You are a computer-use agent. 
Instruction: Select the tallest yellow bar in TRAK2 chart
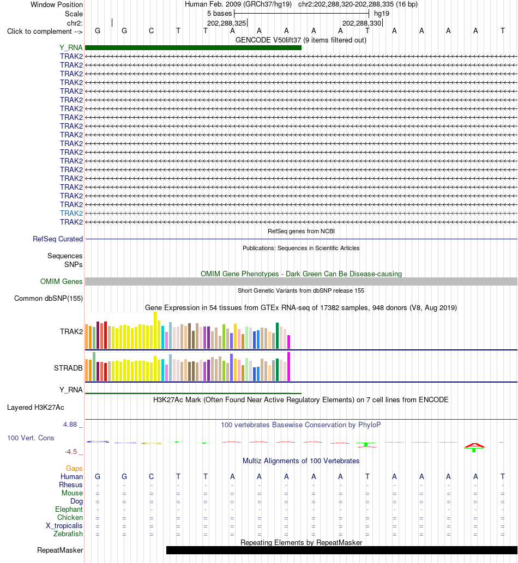coord(155,330)
